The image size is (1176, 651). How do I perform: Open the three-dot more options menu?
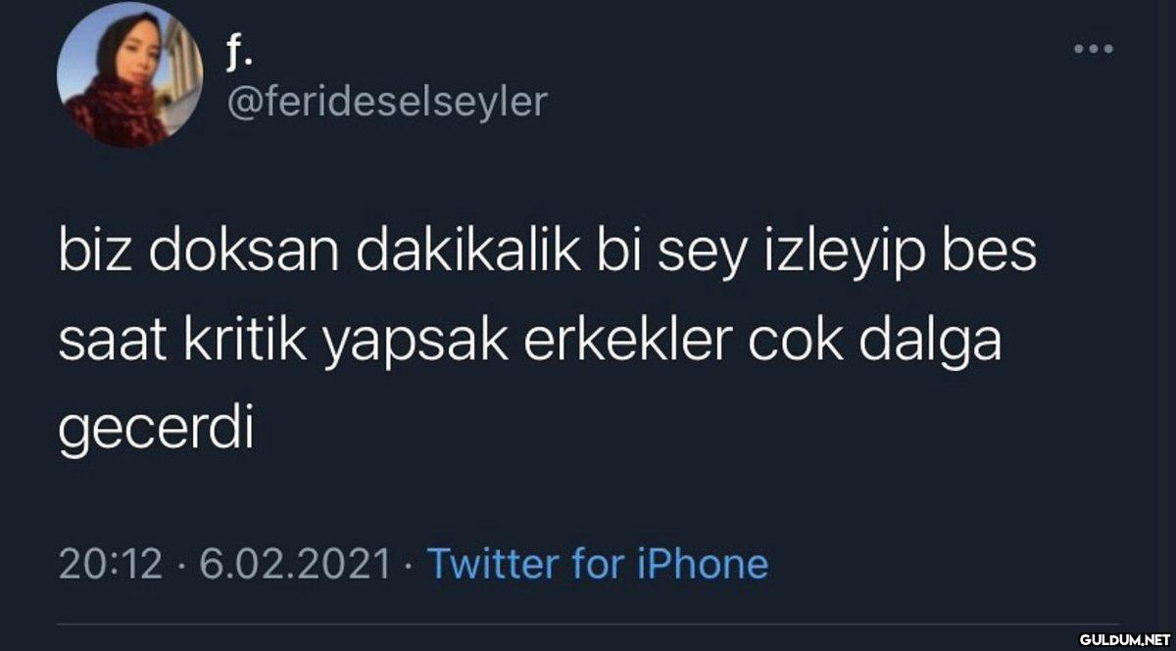click(x=1094, y=48)
